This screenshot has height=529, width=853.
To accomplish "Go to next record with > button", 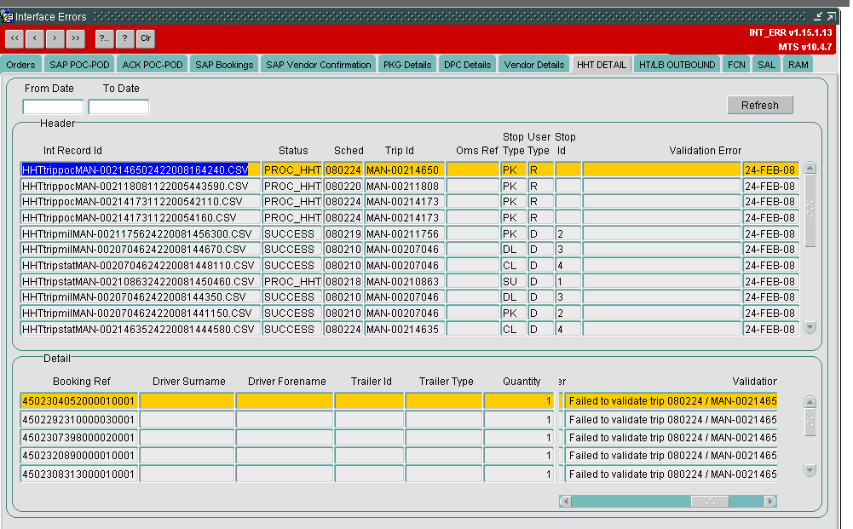I will click(55, 38).
